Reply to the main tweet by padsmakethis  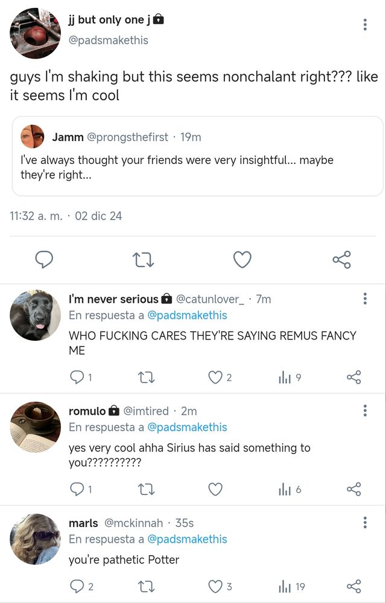[x=43, y=260]
